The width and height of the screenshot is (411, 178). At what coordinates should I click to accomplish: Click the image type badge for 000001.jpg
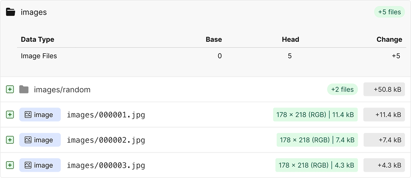[x=40, y=115]
